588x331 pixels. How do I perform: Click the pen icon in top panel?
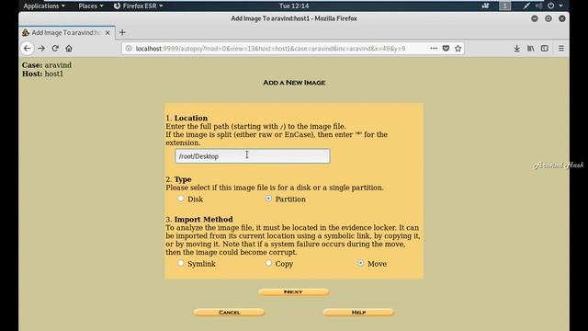click(526, 6)
